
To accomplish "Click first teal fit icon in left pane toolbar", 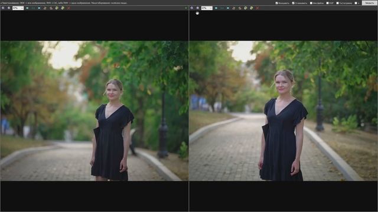I will pos(27,8).
